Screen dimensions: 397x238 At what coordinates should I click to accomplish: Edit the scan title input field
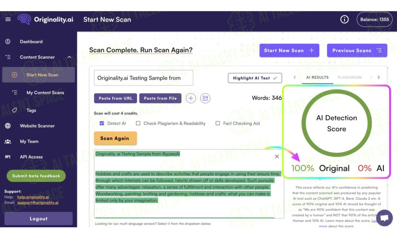[144, 78]
